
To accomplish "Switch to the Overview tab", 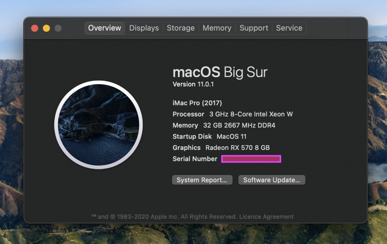I will click(104, 28).
